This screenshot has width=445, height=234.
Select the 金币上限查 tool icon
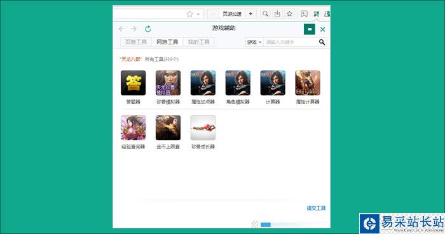pyautogui.click(x=168, y=128)
